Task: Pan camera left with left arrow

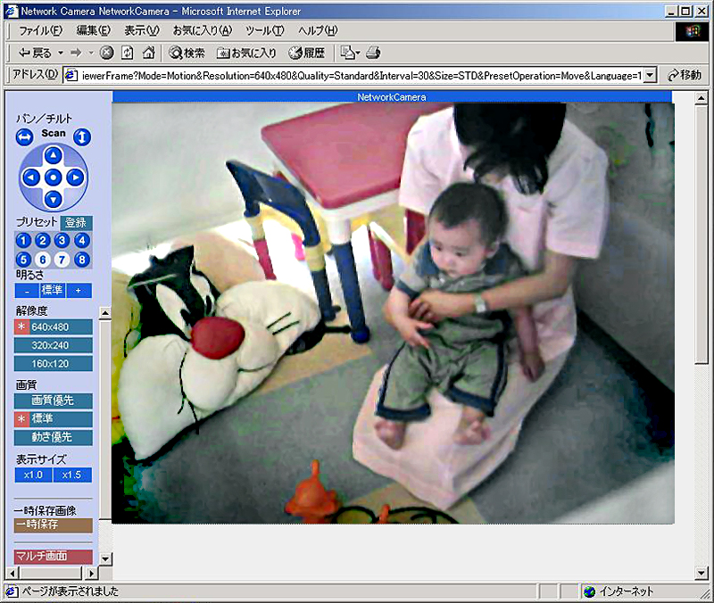Action: click(31, 178)
